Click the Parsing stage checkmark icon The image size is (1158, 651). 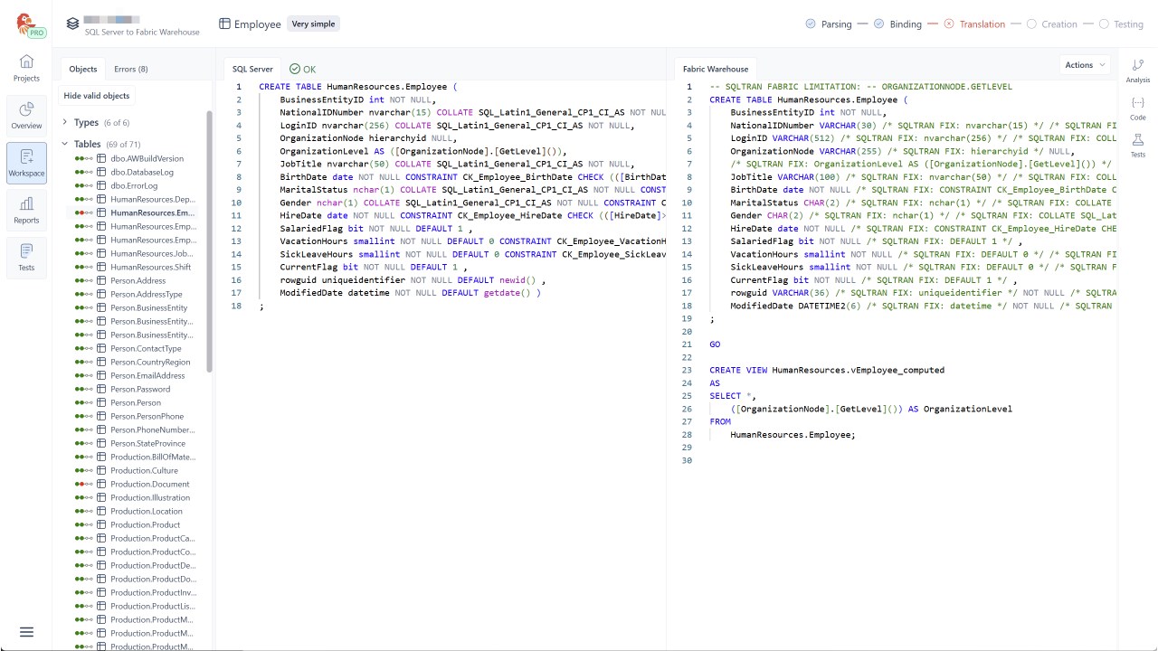coord(811,24)
